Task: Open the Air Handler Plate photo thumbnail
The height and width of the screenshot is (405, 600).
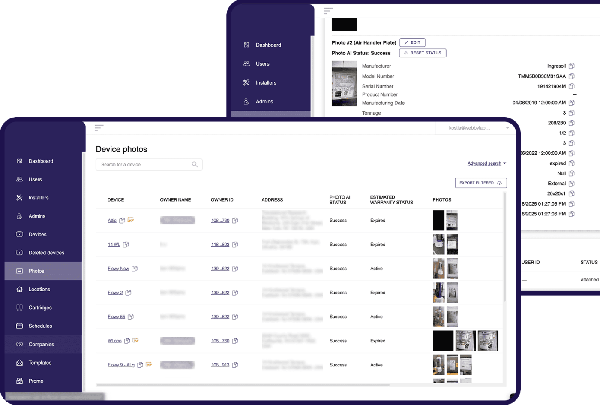Action: coord(344,84)
